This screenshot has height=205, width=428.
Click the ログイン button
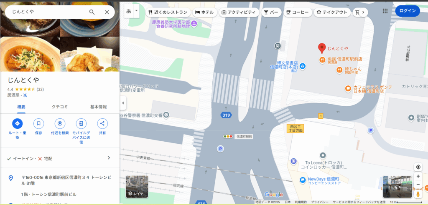pyautogui.click(x=408, y=11)
